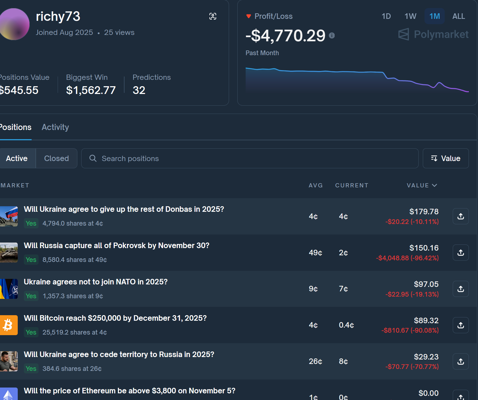
Task: Select the 1W profit/loss range
Action: point(410,16)
